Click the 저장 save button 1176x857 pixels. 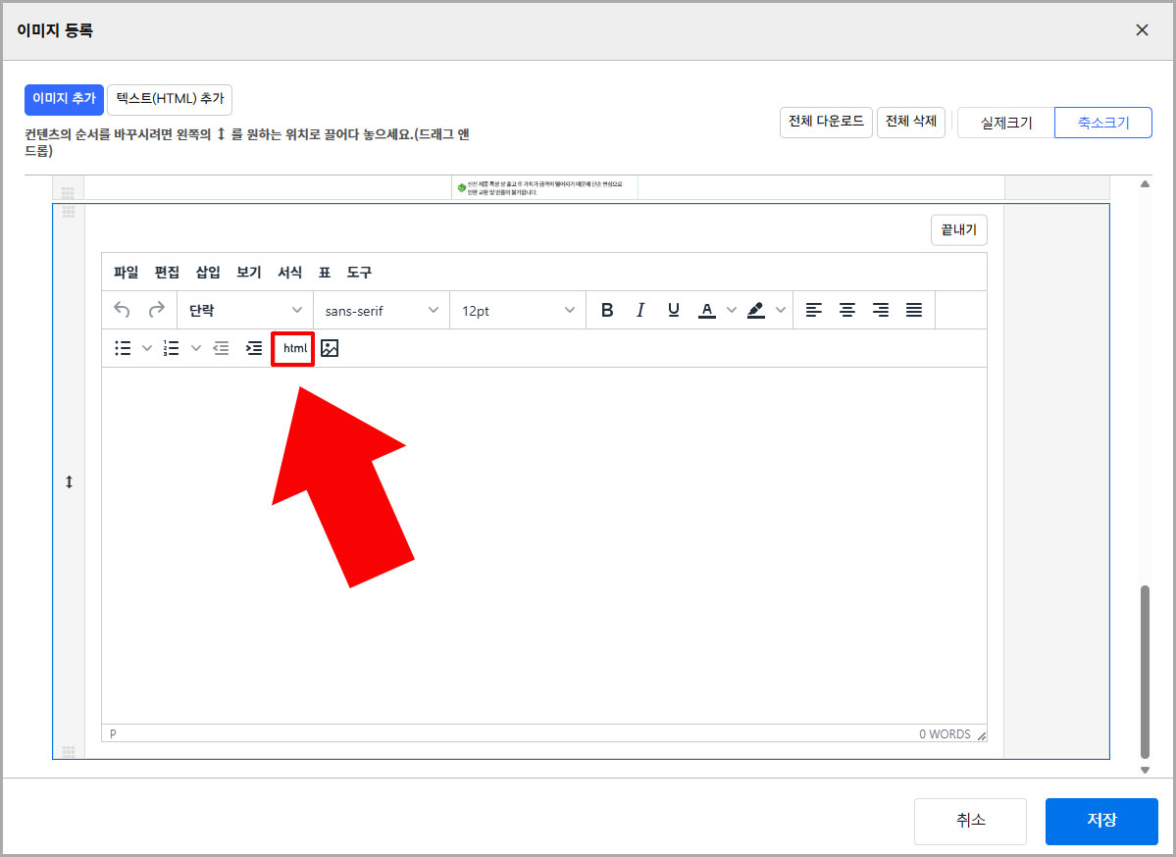coord(1100,821)
